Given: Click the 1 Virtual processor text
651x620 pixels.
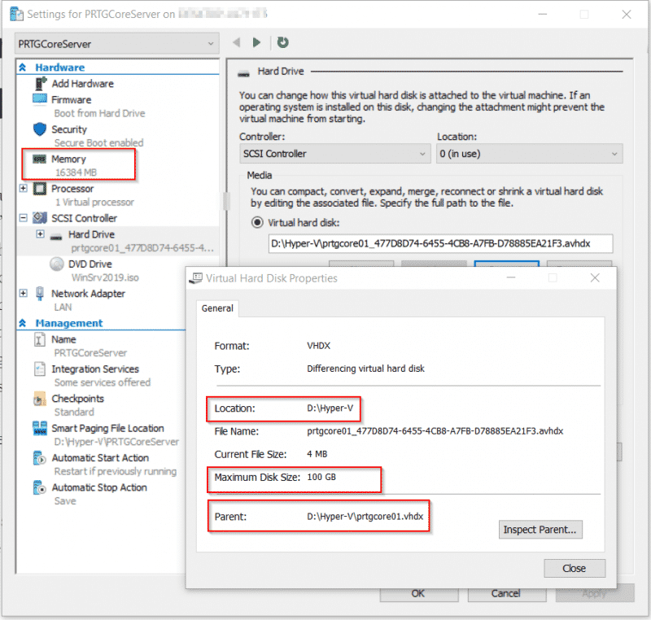Looking at the screenshot, I should coord(94,202).
